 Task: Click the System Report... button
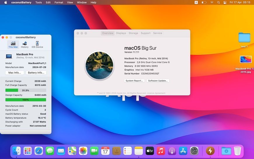(134, 81)
